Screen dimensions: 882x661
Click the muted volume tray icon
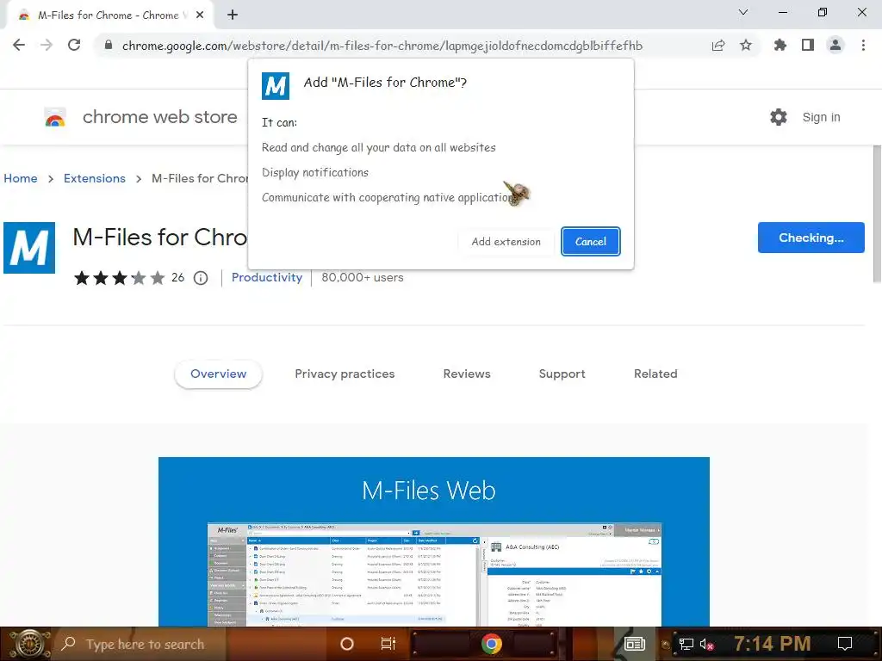(706, 644)
